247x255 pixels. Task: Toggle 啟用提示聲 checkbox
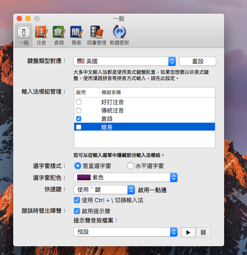point(77,211)
